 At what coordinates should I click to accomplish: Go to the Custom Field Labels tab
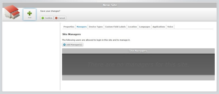115,27
